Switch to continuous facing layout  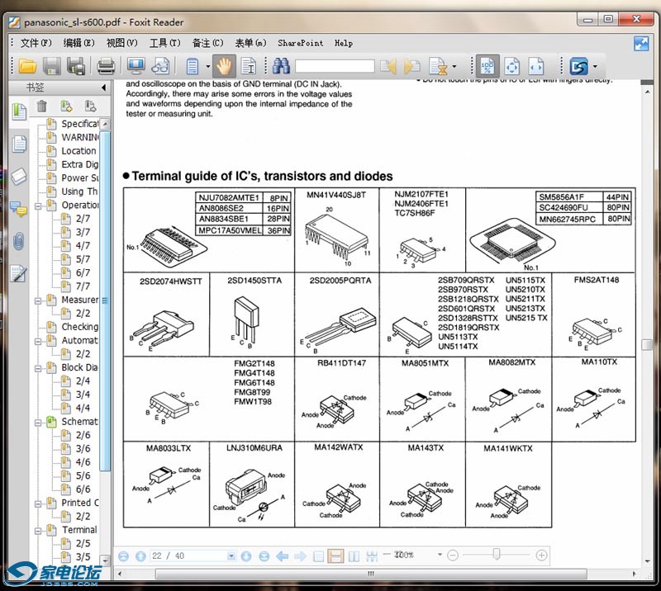pos(372,556)
